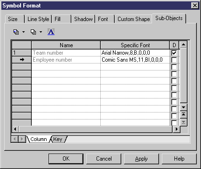201x169 pixels.
Task: Open dropdown arrow next to Select All icon
Action: coord(23,32)
